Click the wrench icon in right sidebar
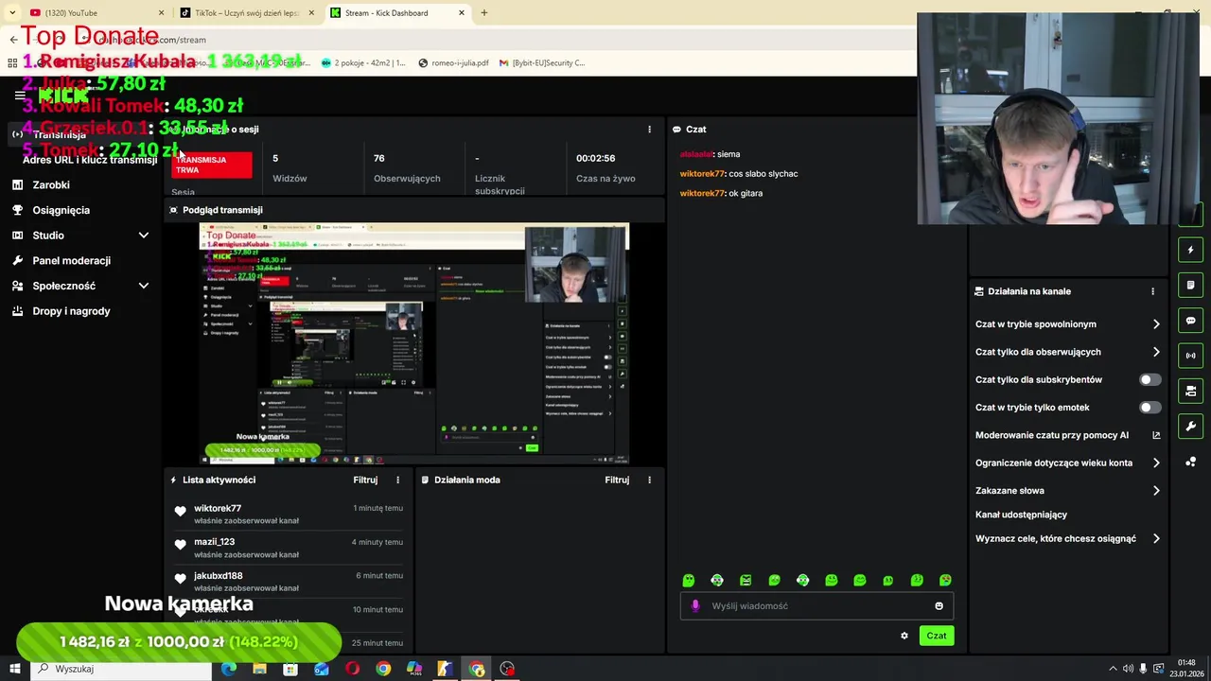1211x681 pixels. tap(1191, 426)
